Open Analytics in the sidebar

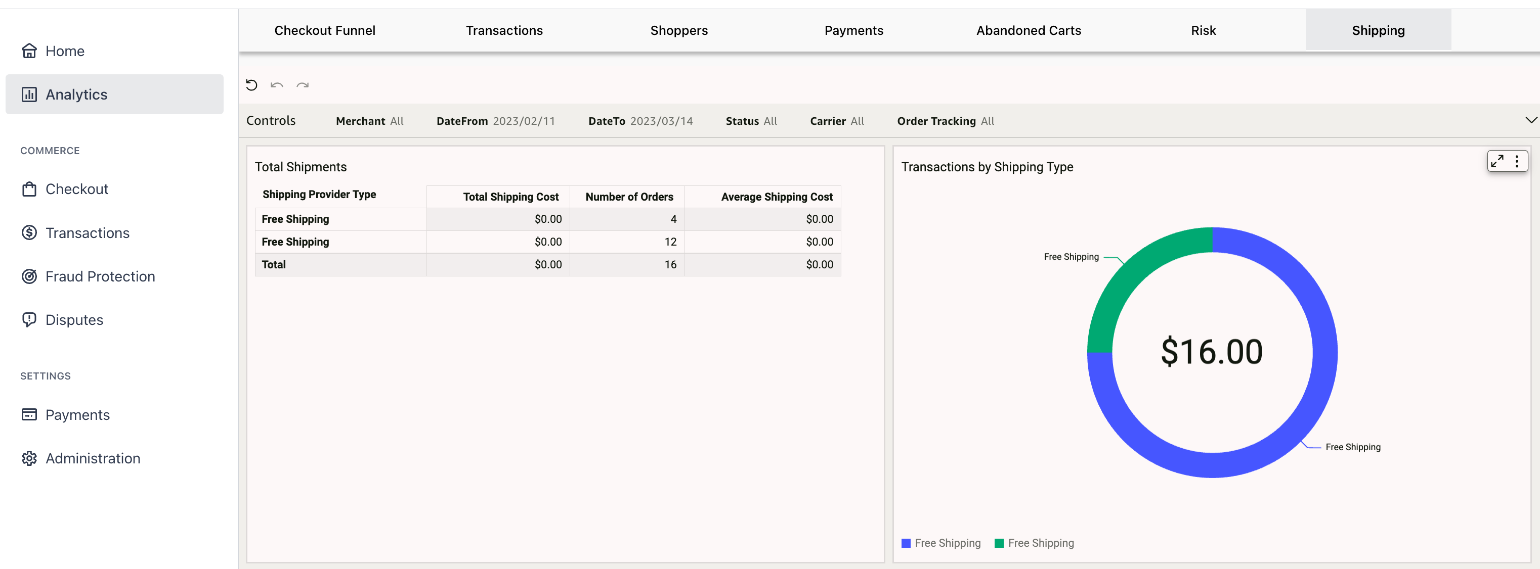[114, 94]
